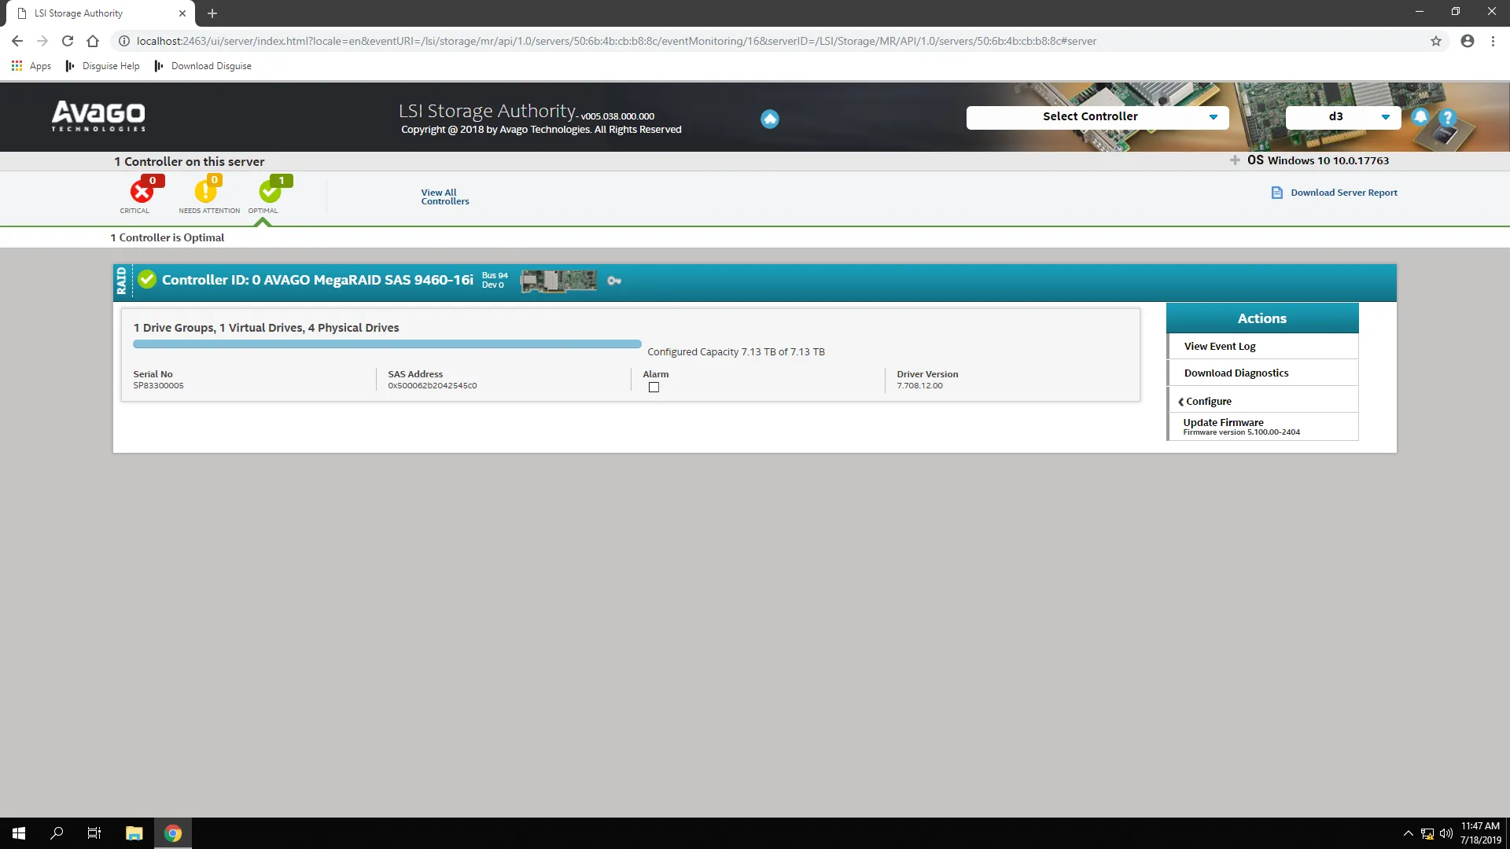
Task: Choose Download Diagnostics action
Action: [x=1236, y=373]
